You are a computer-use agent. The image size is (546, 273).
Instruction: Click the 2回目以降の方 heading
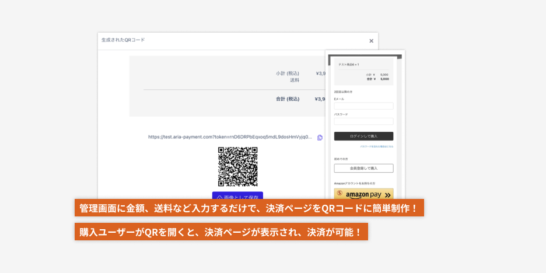coord(342,92)
